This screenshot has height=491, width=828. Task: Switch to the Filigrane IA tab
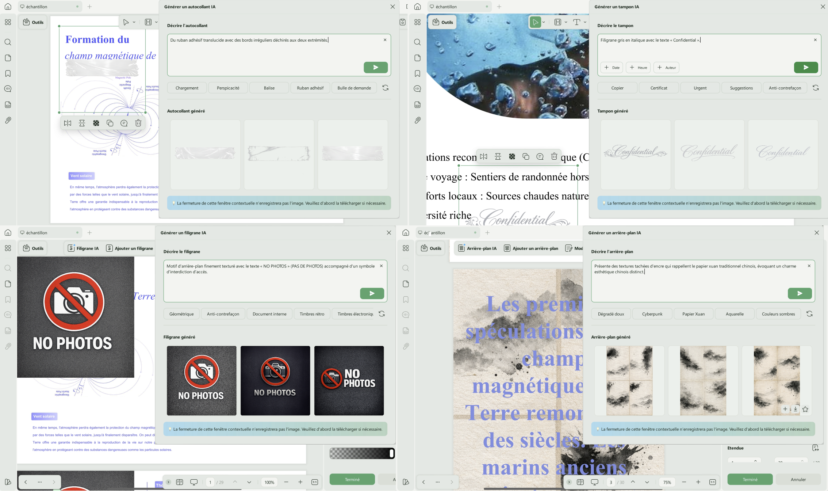83,248
